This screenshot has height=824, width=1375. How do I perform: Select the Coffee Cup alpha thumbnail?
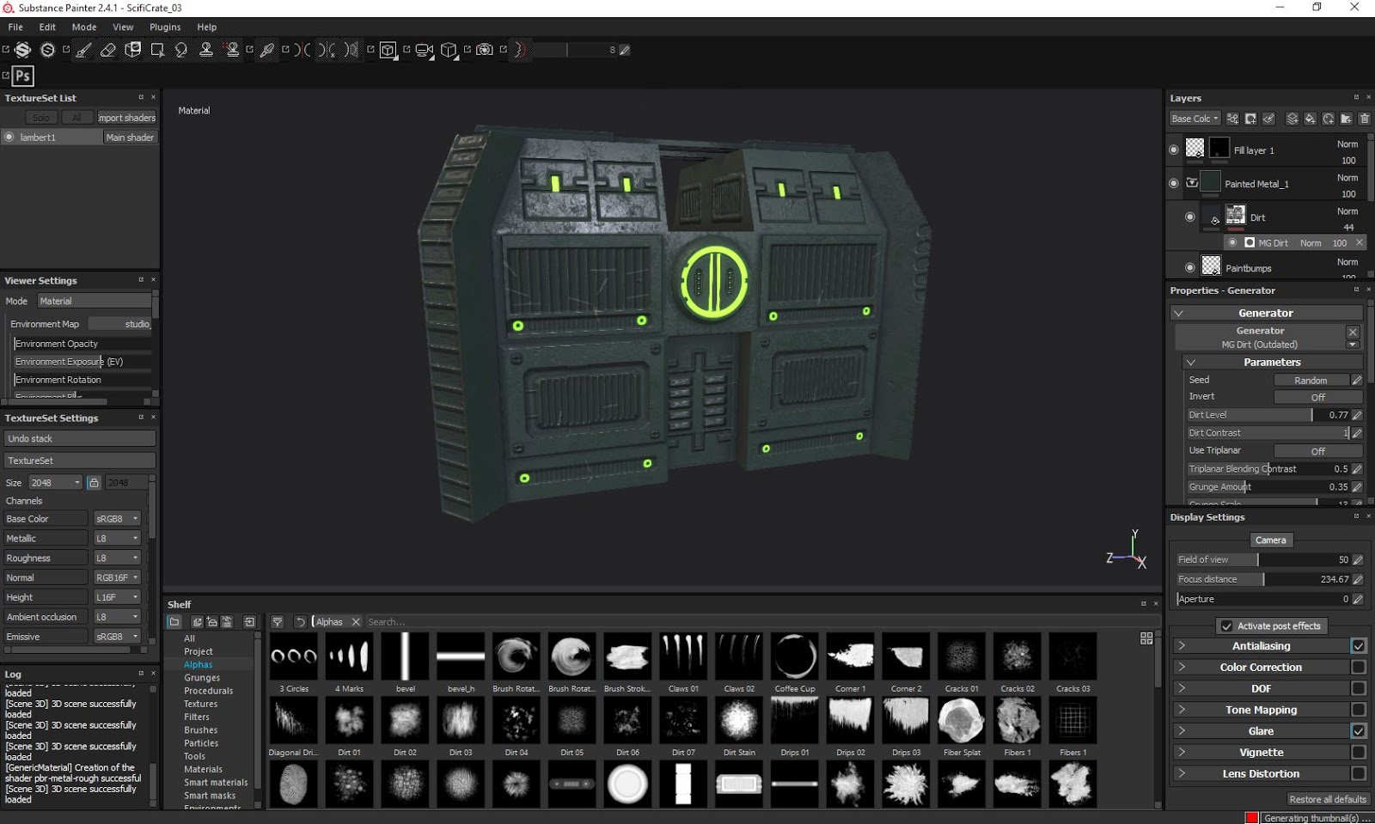794,656
